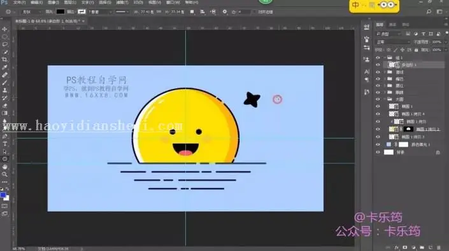This screenshot has width=449, height=251.
Task: Expand the 眼睛 group chevron
Action: [385, 93]
